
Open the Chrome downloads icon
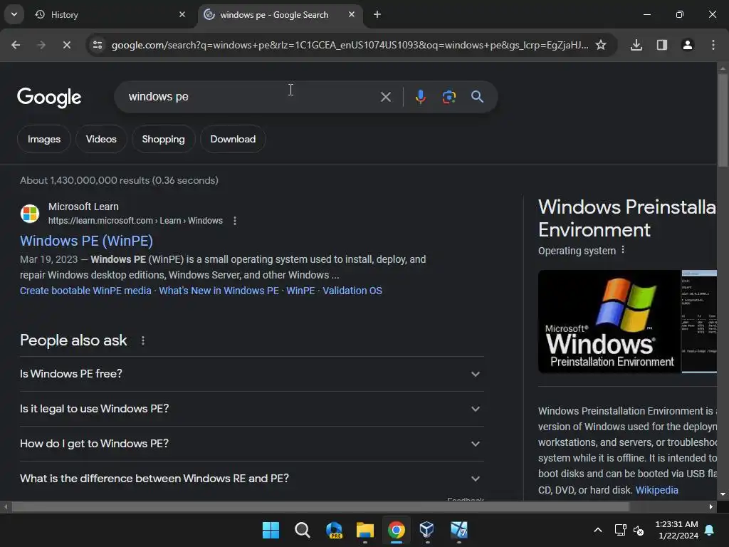(636, 45)
